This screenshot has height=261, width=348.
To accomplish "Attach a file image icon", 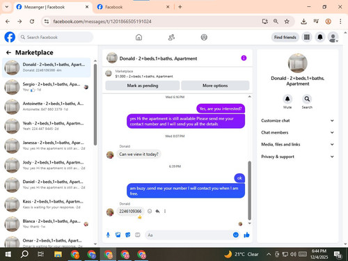I will 118,235.
